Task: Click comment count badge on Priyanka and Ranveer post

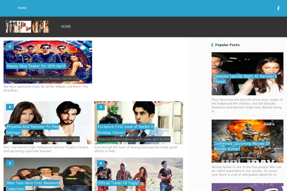Action: click(x=10, y=107)
